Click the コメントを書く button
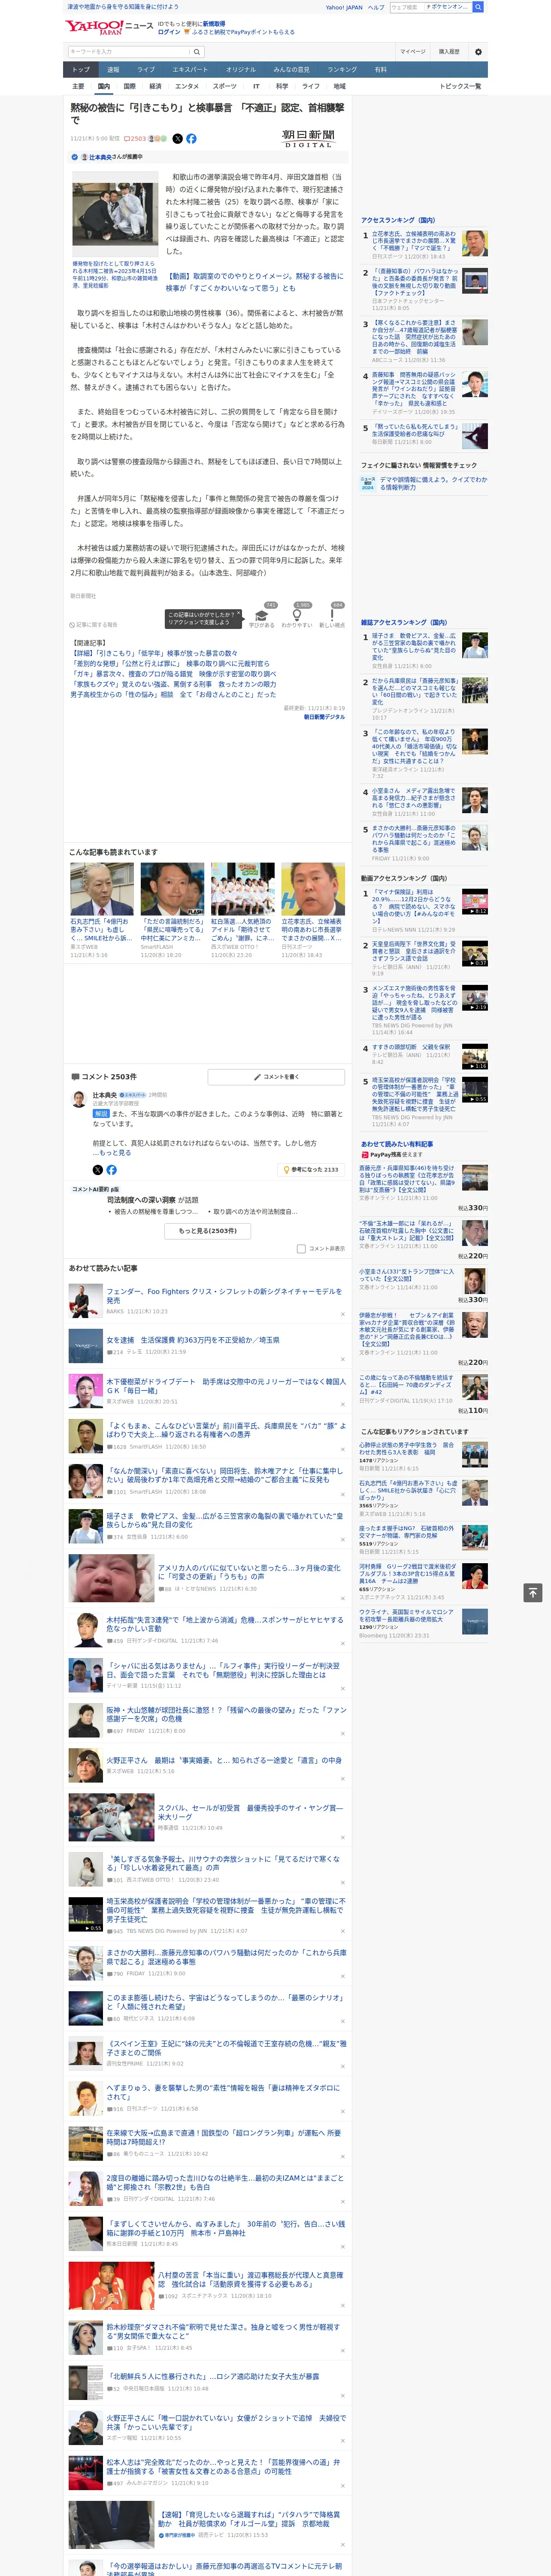This screenshot has width=551, height=2576. [x=276, y=1077]
